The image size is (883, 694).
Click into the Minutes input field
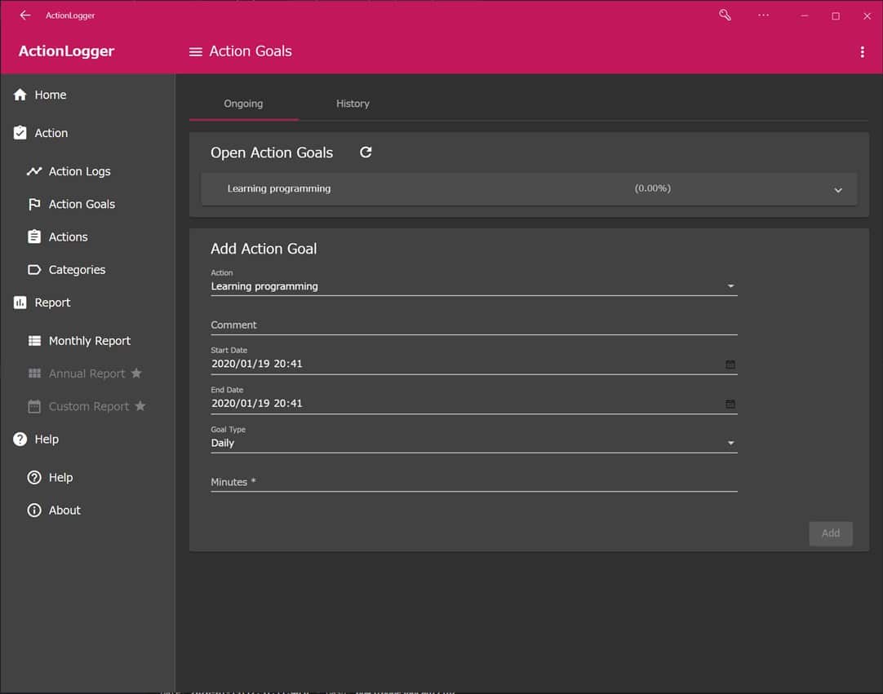coord(473,482)
